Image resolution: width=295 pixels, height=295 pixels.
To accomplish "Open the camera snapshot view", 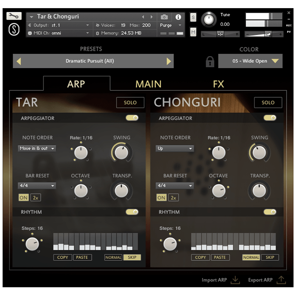I will [x=164, y=17].
